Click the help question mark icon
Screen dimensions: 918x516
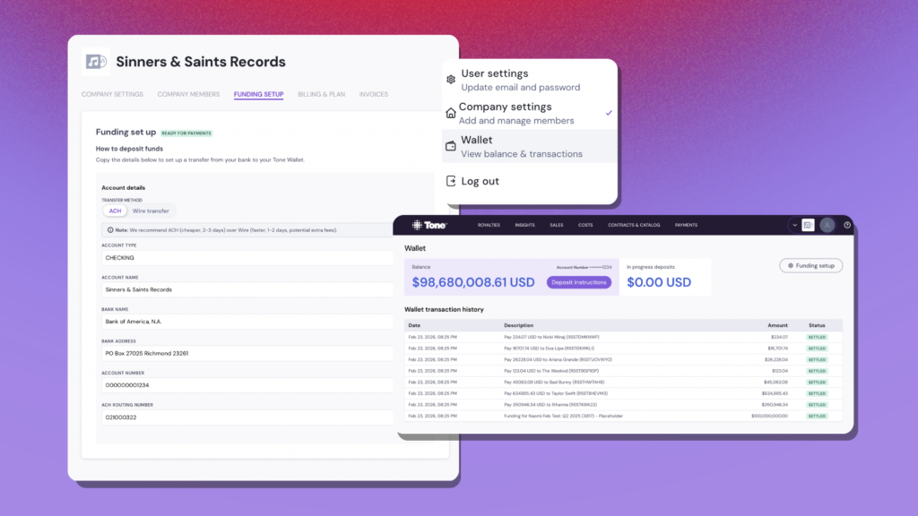tap(847, 225)
